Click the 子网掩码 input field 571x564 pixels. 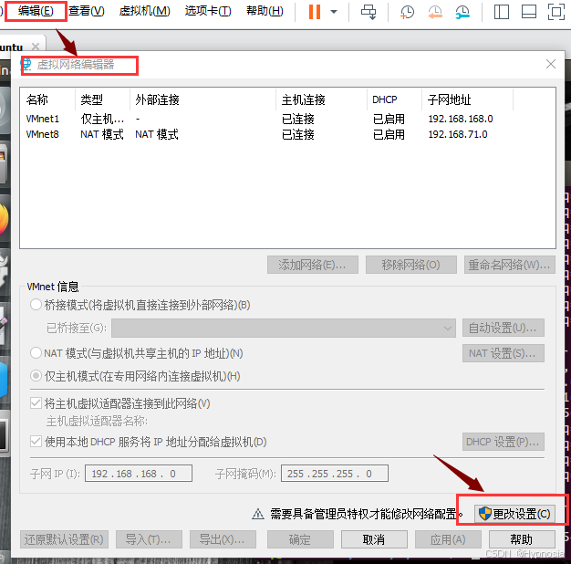tap(334, 474)
